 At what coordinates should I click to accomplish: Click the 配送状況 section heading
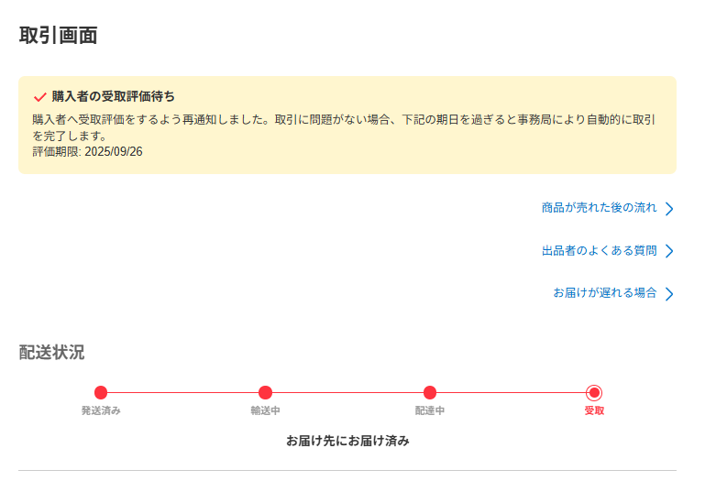[51, 353]
